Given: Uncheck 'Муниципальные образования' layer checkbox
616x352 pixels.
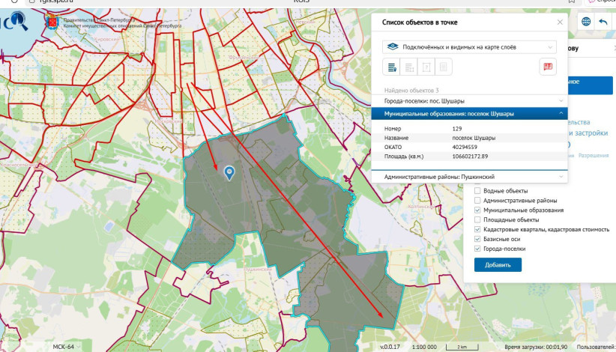Looking at the screenshot, I should pyautogui.click(x=477, y=210).
